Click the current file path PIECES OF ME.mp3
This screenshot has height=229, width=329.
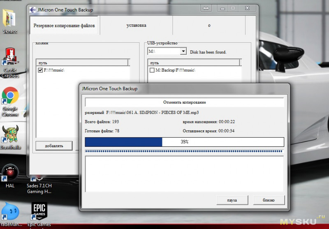coord(152,112)
